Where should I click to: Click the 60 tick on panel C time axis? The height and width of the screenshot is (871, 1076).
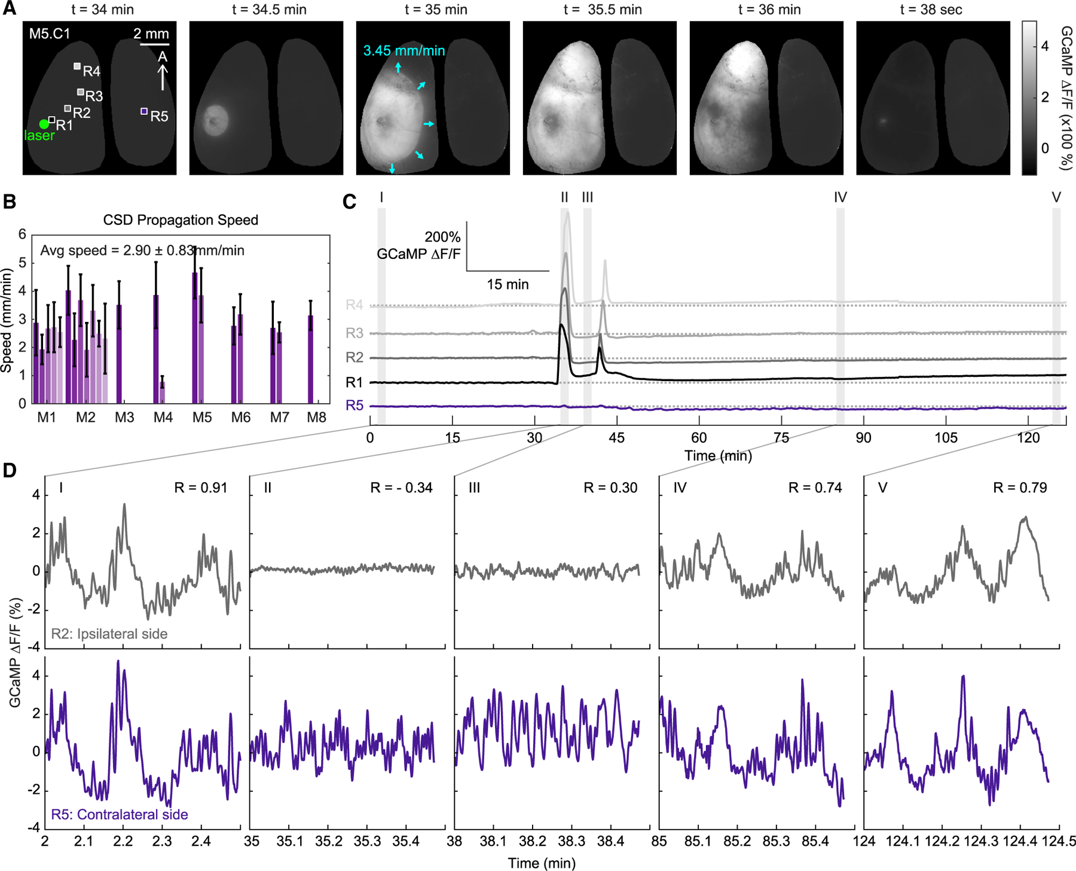pos(699,438)
